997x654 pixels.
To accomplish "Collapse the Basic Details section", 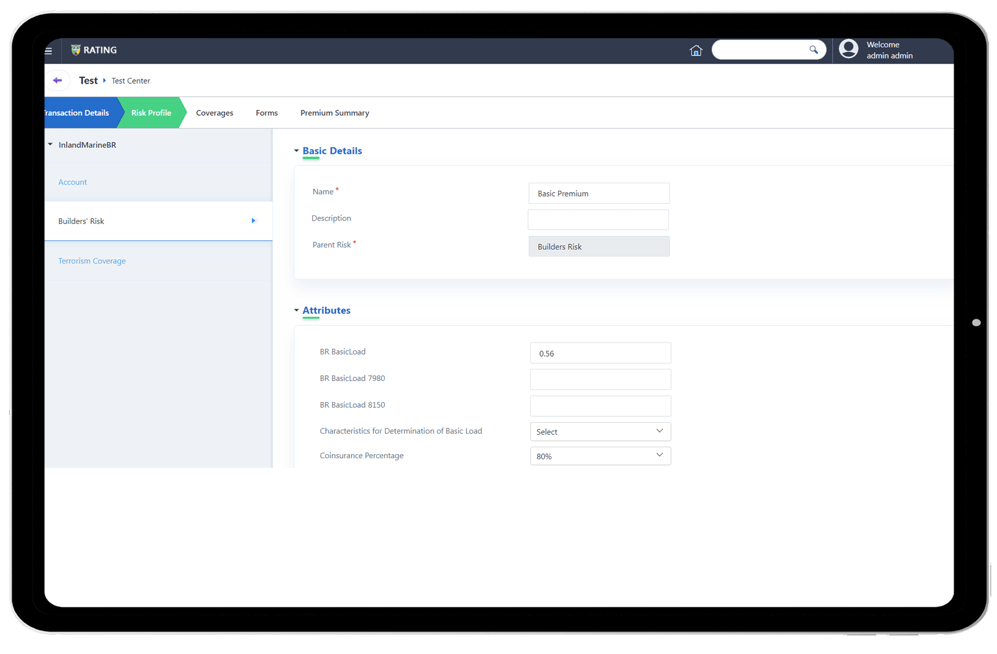I will click(x=296, y=151).
